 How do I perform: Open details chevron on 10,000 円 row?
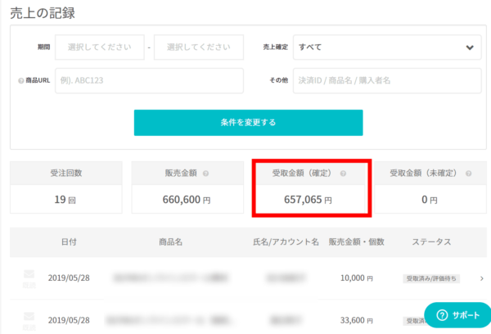pos(482,278)
